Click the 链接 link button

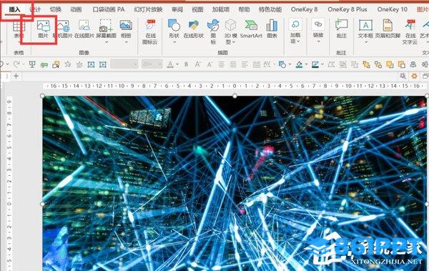(x=318, y=31)
